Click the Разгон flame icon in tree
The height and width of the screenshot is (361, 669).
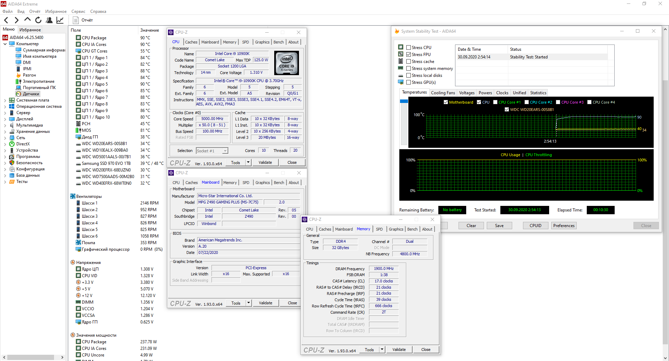[18, 75]
